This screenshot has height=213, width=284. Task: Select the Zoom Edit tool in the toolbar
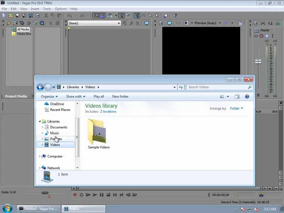coord(157,16)
